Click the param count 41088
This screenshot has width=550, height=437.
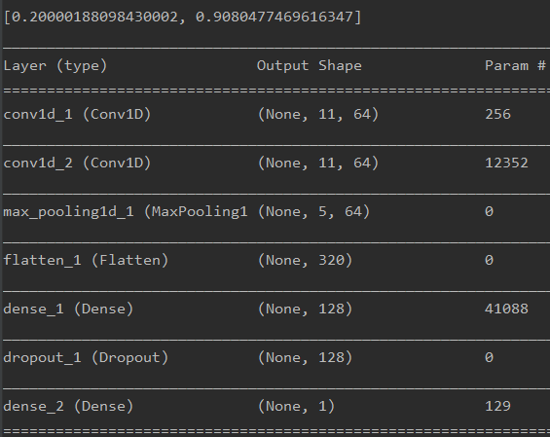[x=506, y=309]
